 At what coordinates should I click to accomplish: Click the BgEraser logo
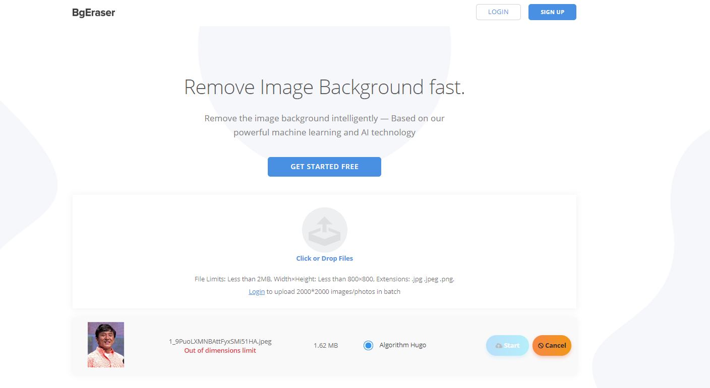pos(94,13)
